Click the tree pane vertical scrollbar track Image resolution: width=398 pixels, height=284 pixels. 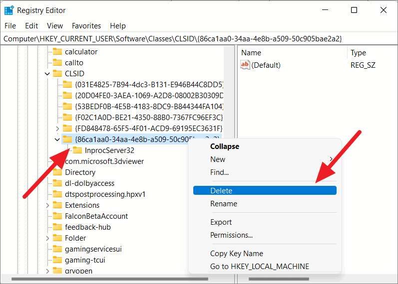[229, 91]
